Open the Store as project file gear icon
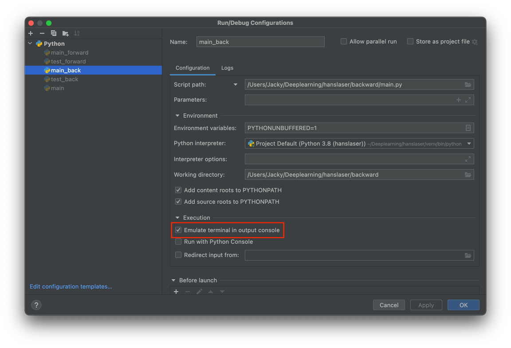This screenshot has width=511, height=348. tap(475, 41)
